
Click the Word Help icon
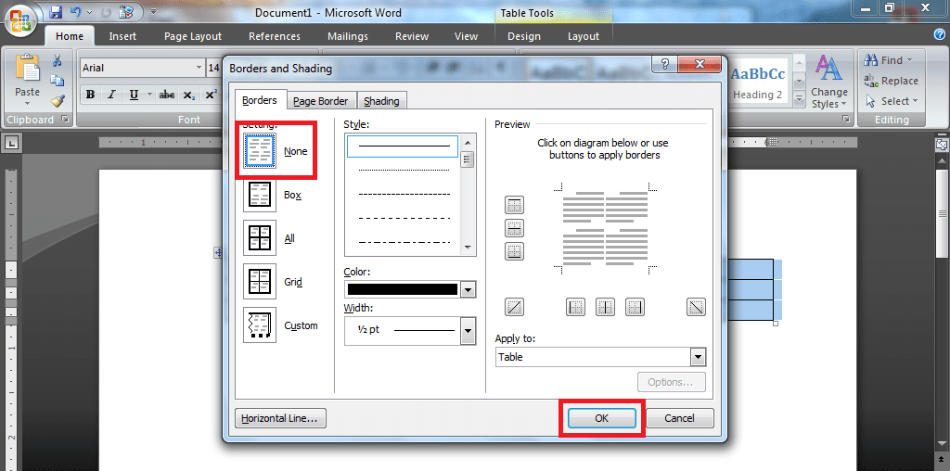click(939, 34)
